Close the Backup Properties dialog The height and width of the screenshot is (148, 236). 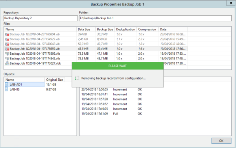click(231, 3)
